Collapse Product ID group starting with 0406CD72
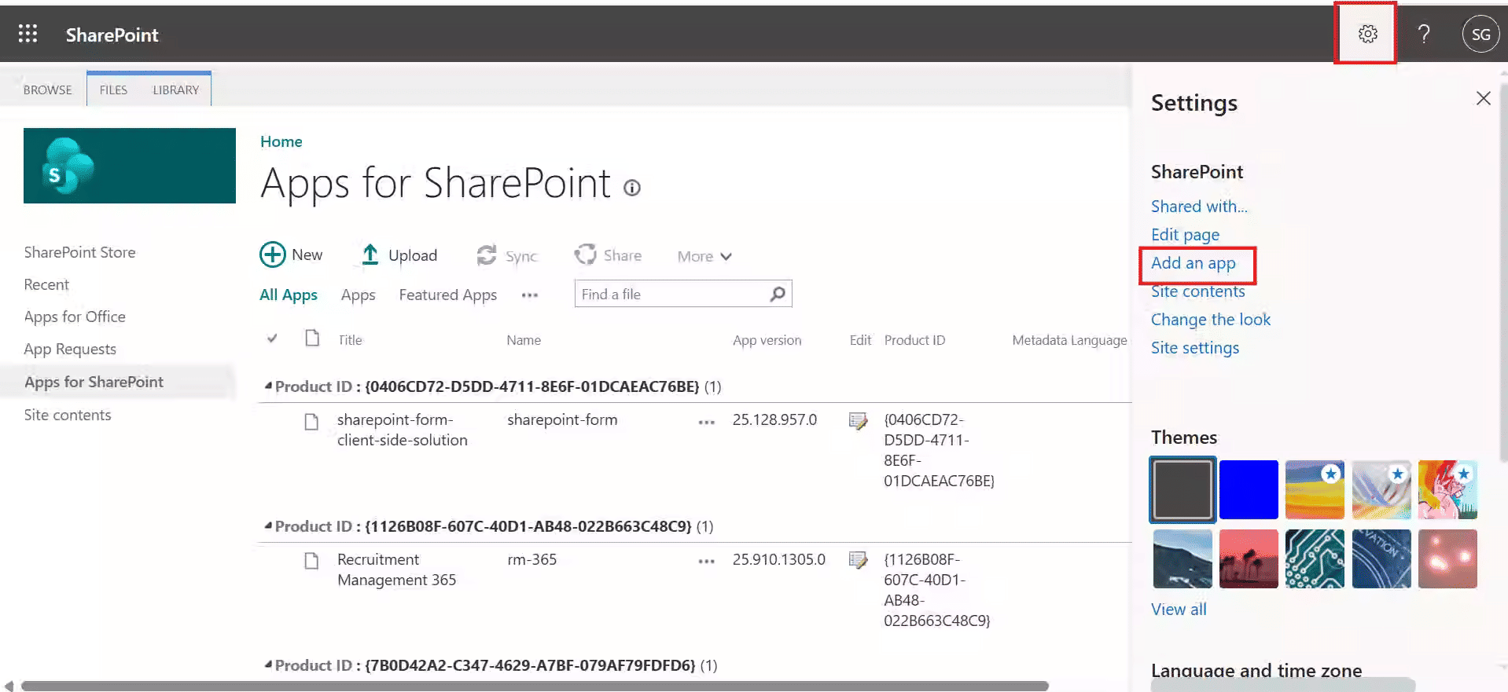1508x692 pixels. (268, 386)
